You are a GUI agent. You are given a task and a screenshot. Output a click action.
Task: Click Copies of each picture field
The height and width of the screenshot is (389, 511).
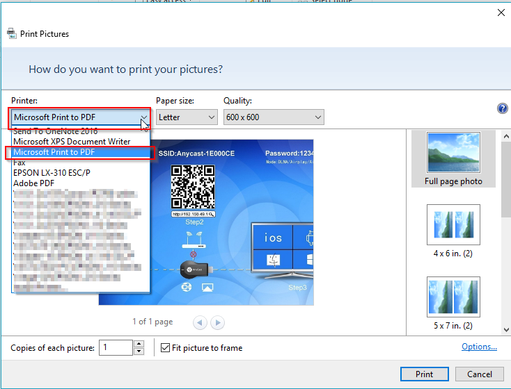(116, 347)
